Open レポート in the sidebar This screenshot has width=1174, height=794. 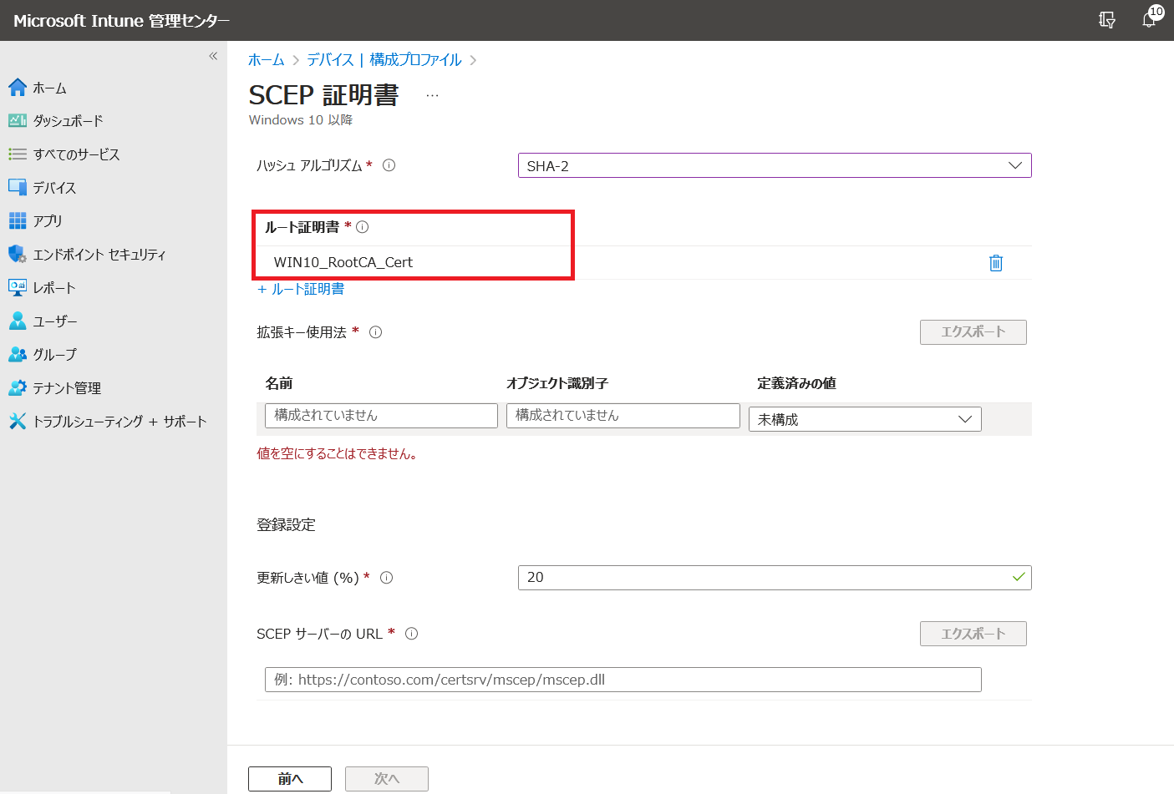54,288
